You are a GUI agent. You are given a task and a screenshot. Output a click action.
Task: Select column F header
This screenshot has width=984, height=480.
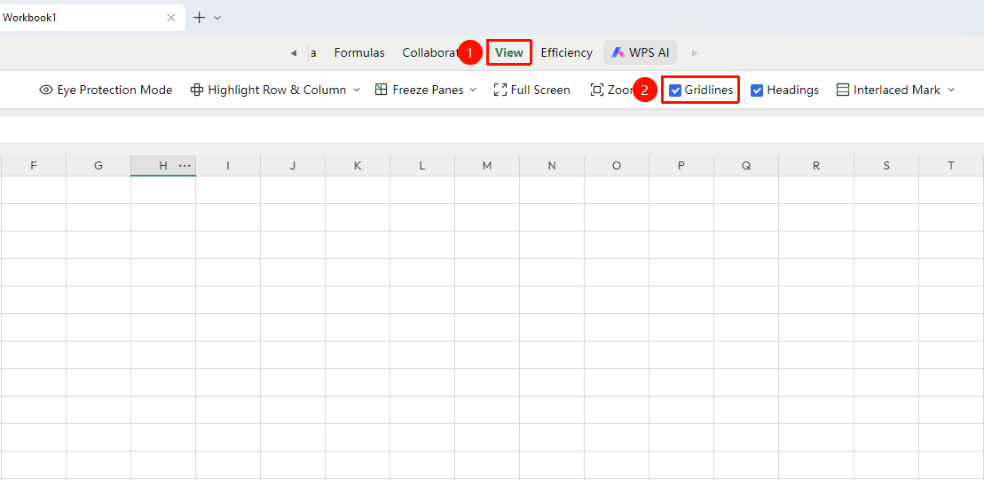click(33, 166)
